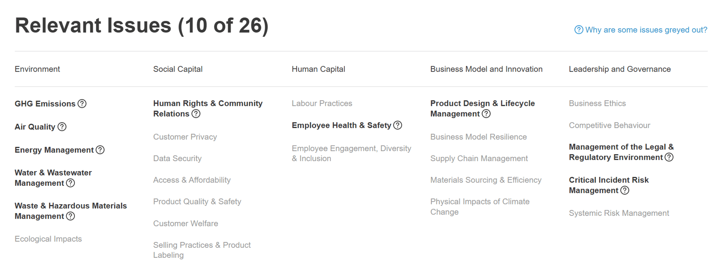Click the Critical Incident Risk Management help icon

point(625,191)
